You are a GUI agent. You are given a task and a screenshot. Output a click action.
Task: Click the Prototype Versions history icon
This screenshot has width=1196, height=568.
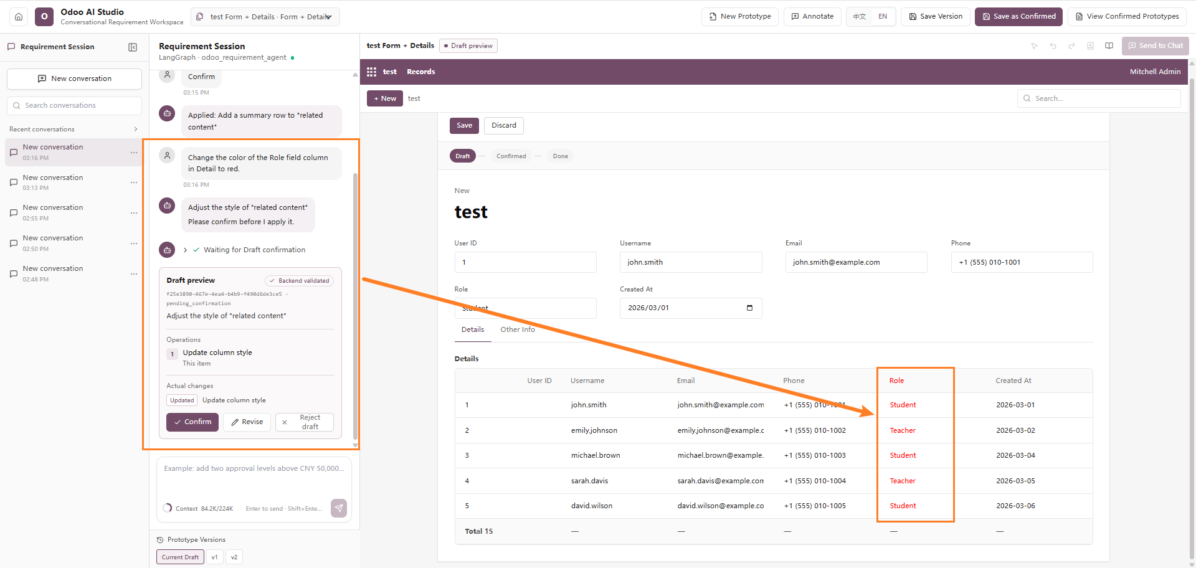click(160, 540)
